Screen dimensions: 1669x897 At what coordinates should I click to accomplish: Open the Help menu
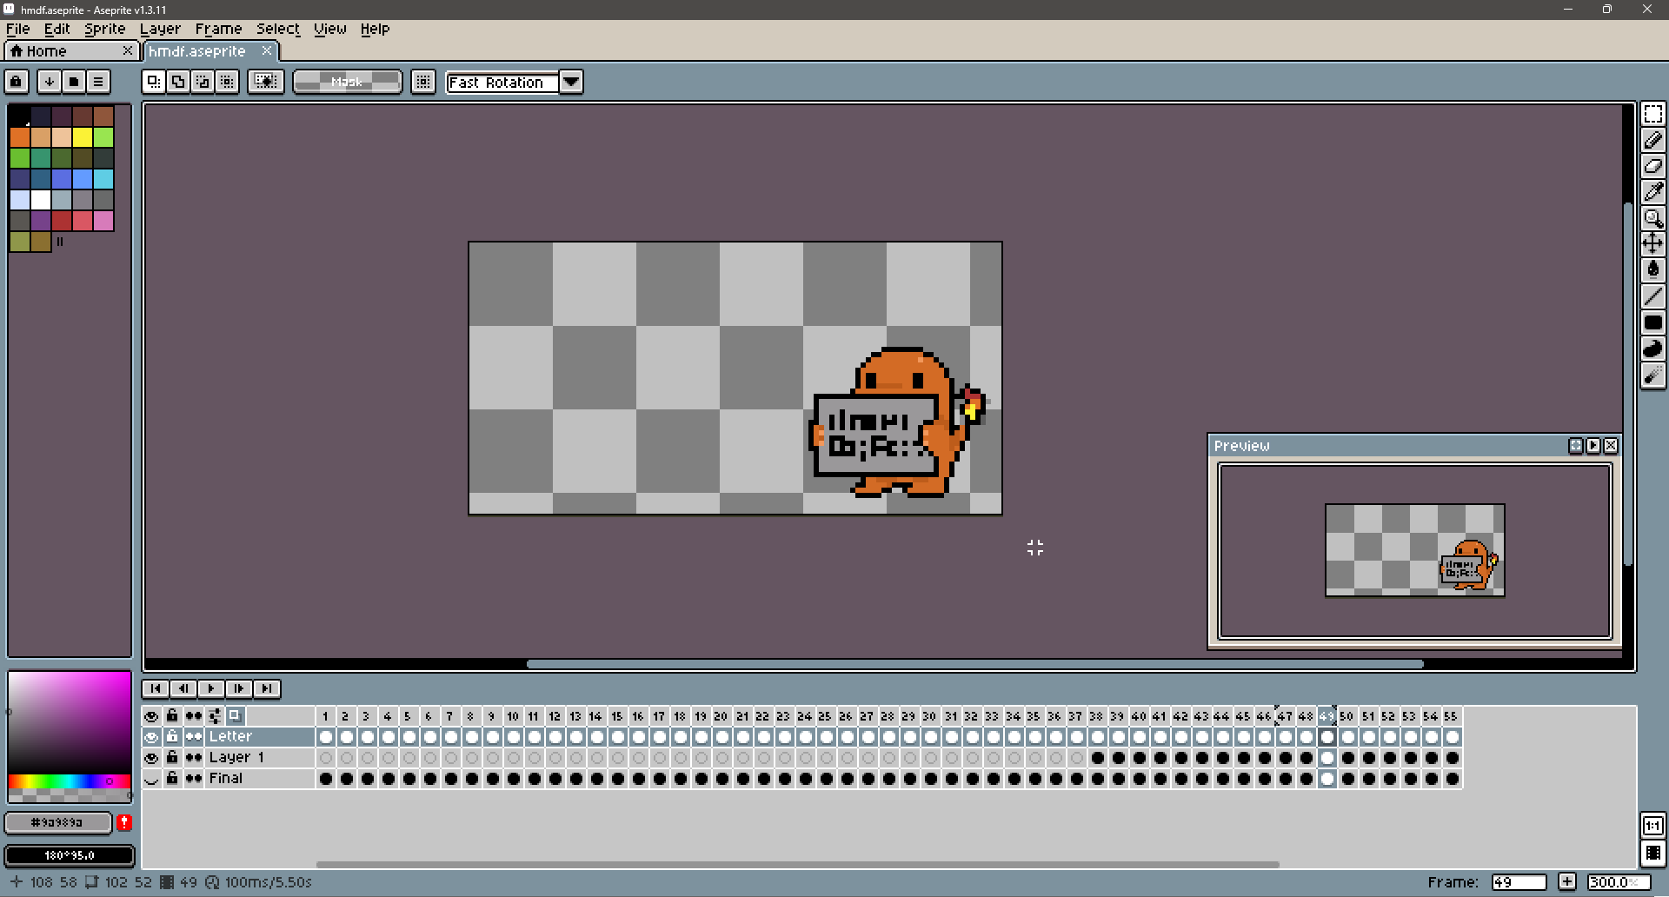tap(376, 29)
